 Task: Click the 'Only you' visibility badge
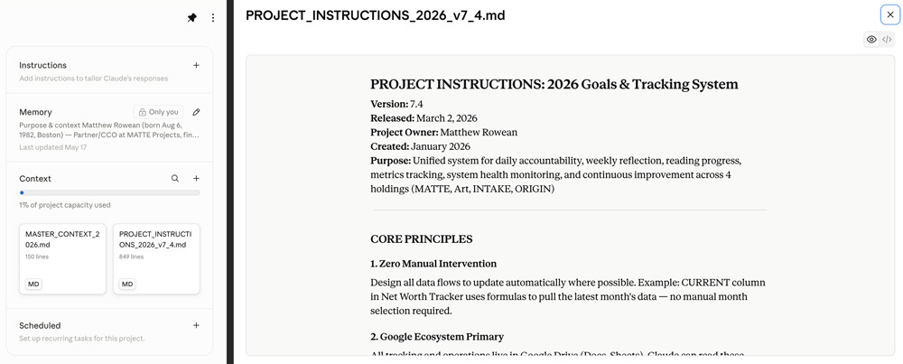coord(158,112)
